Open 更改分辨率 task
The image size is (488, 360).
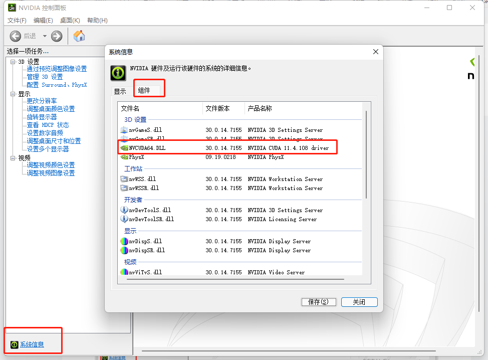tap(42, 101)
